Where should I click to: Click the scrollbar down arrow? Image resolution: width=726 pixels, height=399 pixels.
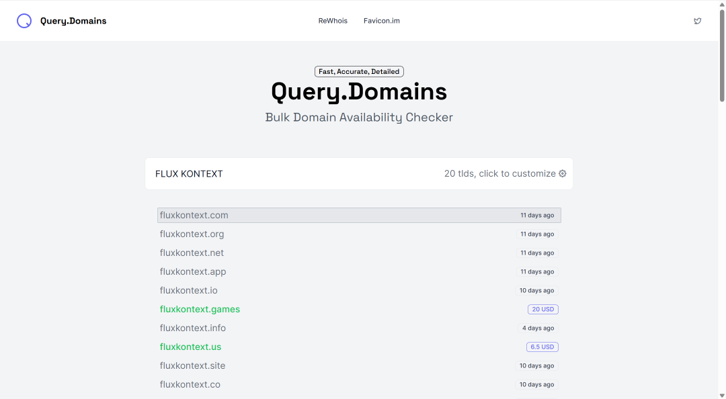(x=722, y=395)
